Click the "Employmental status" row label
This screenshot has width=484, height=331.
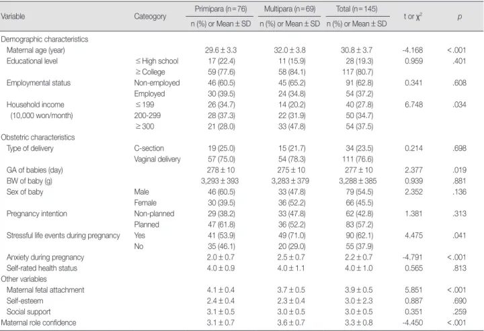[x=38, y=83]
